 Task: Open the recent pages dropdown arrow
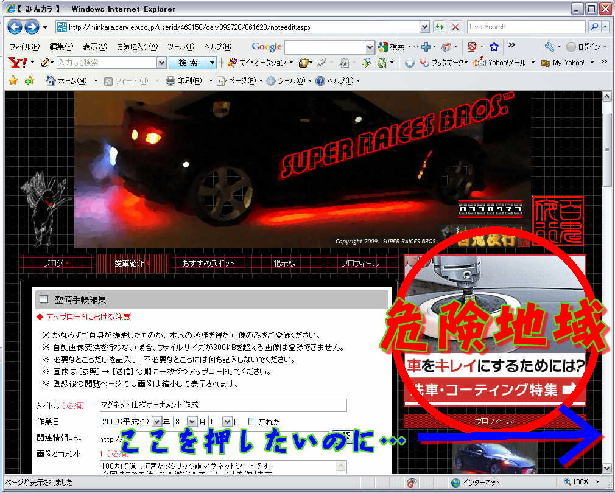(45, 27)
